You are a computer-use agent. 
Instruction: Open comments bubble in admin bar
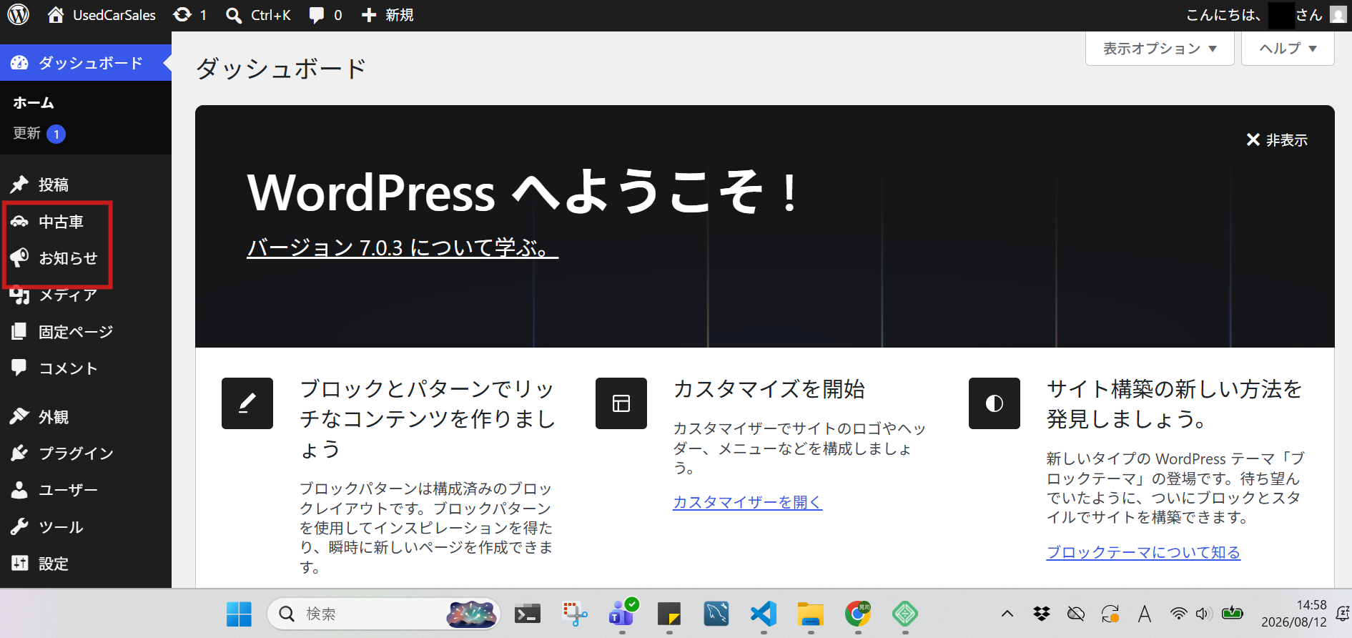[325, 15]
